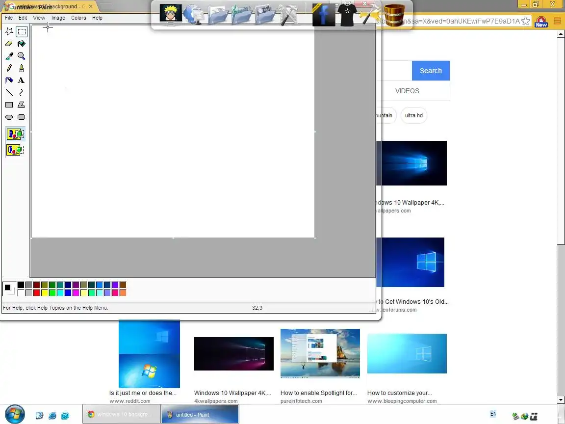This screenshot has width=565, height=424.
Task: Click the 4kwallpapers.com 'Windows 10 Wallpaper 4K,...' link
Action: coord(232,393)
